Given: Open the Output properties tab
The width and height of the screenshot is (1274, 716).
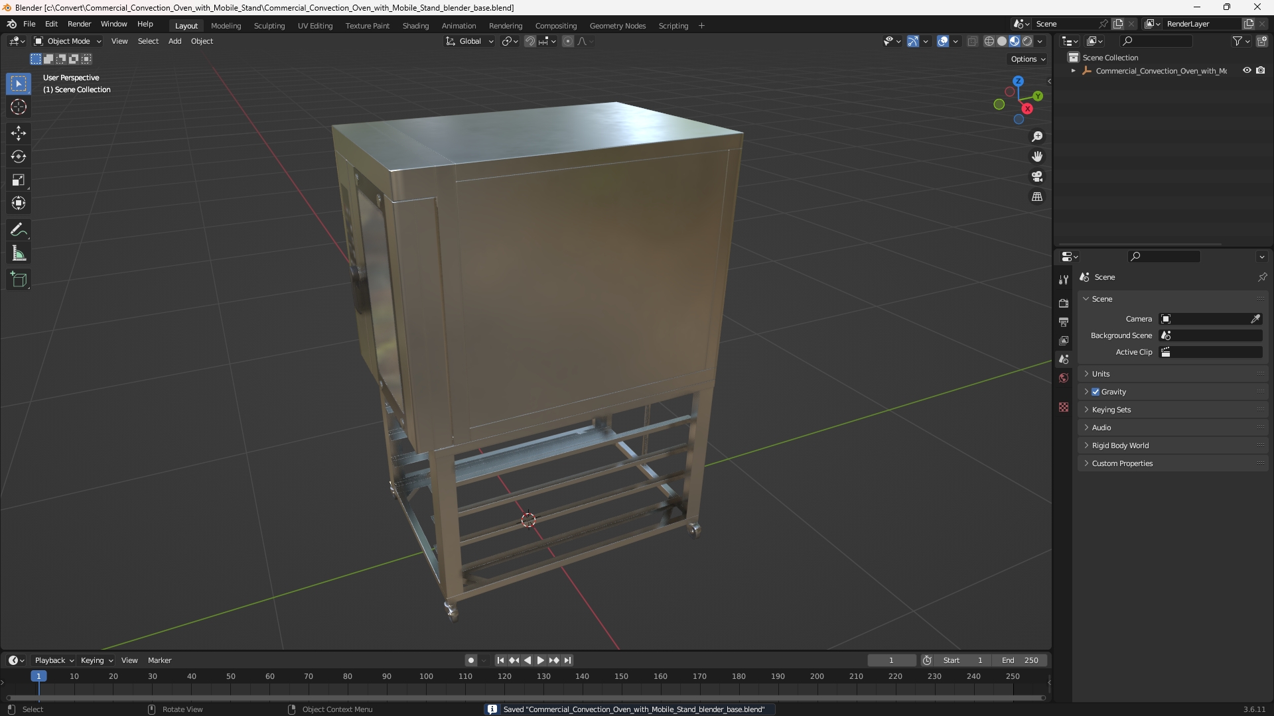Looking at the screenshot, I should click(1064, 322).
